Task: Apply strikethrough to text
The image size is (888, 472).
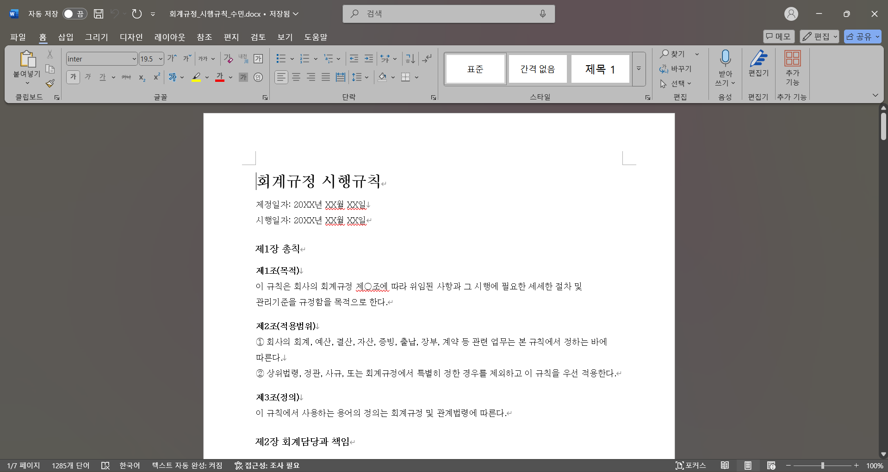Action: [x=126, y=77]
